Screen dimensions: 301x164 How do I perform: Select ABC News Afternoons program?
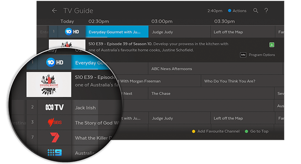[215, 68]
